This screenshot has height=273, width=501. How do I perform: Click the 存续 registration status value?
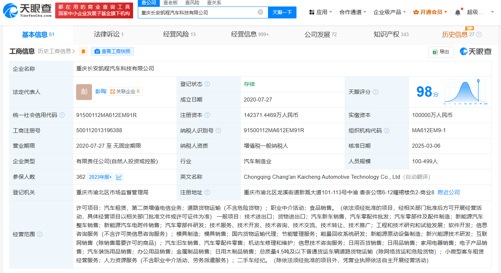[x=249, y=84]
